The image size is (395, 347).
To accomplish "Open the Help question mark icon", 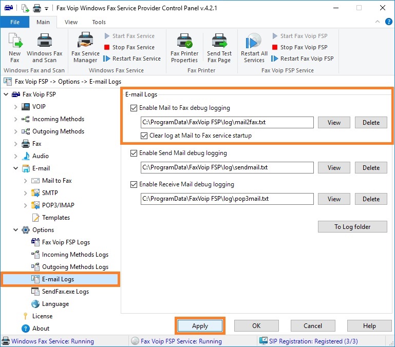I will coord(389,22).
